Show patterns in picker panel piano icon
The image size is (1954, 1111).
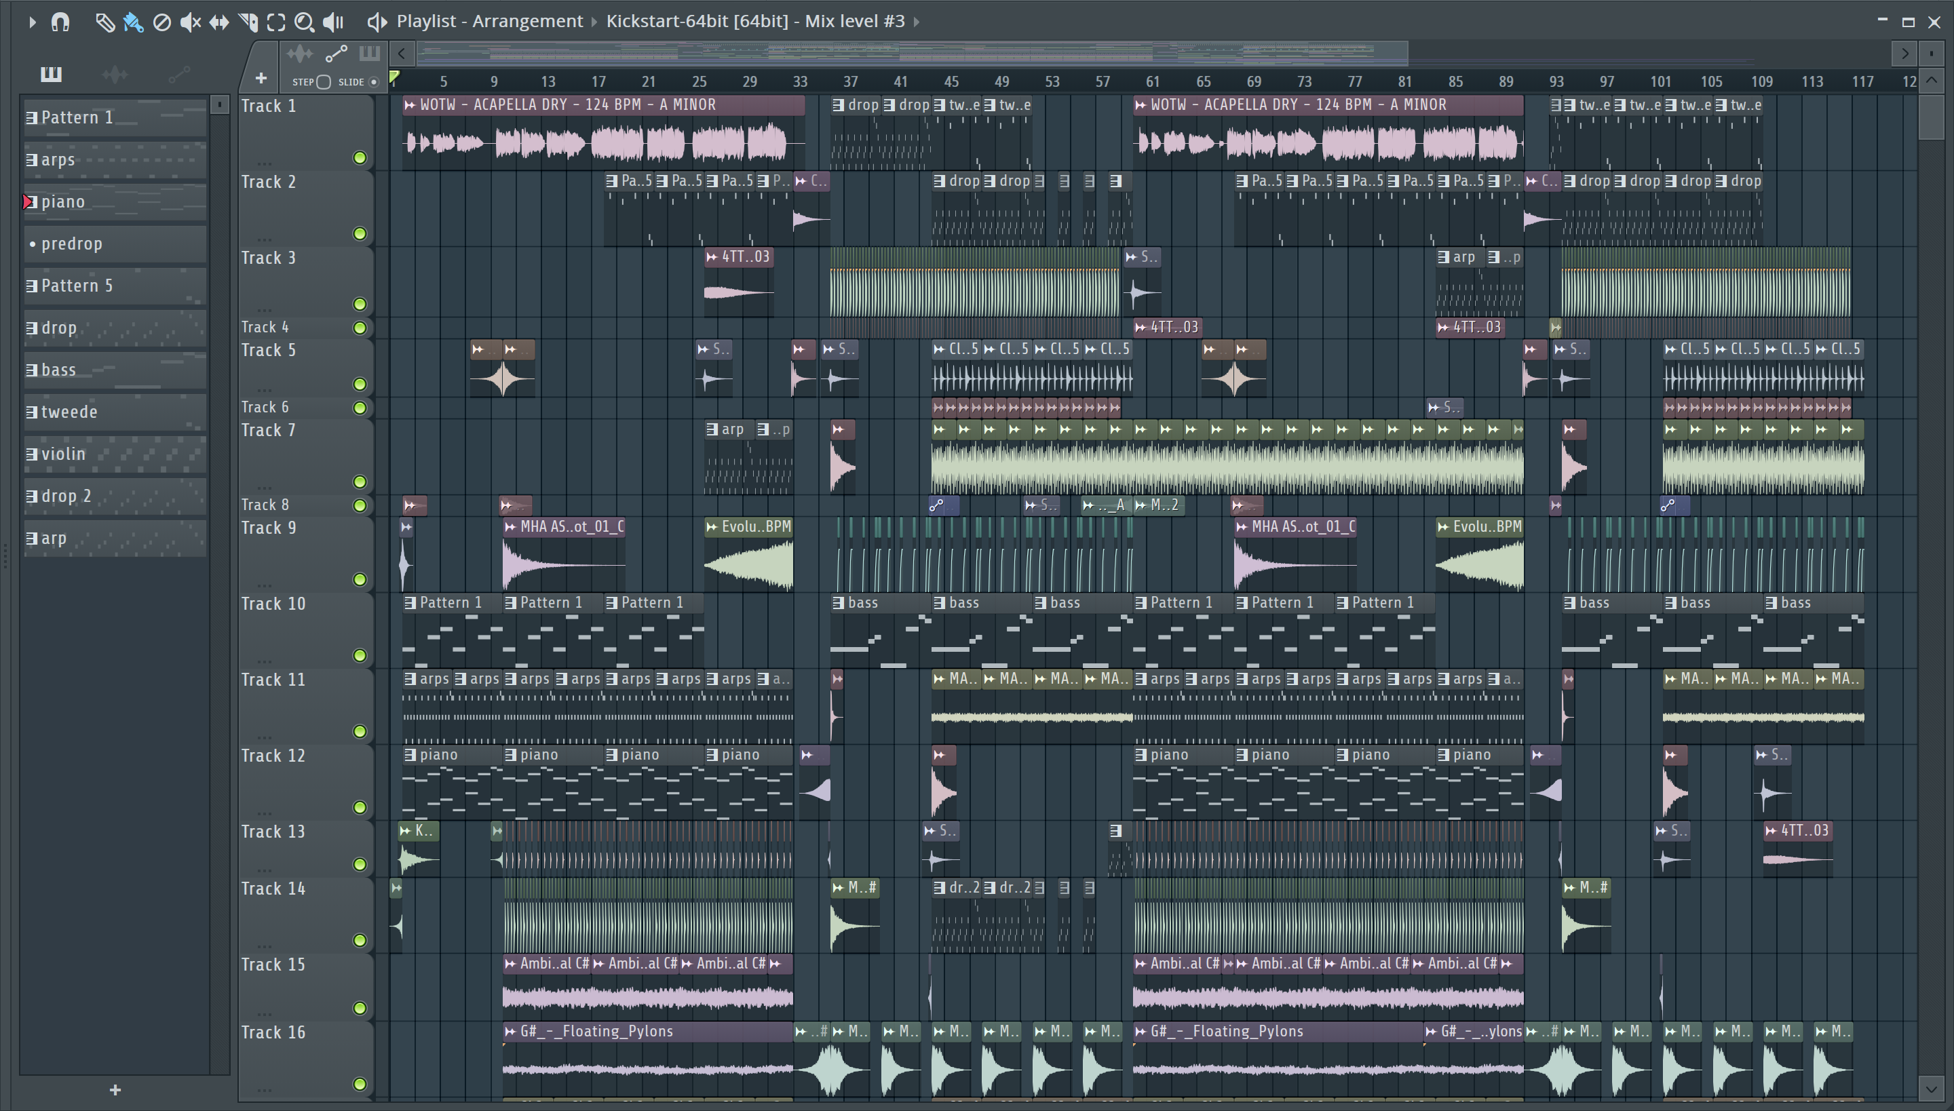pyautogui.click(x=51, y=73)
